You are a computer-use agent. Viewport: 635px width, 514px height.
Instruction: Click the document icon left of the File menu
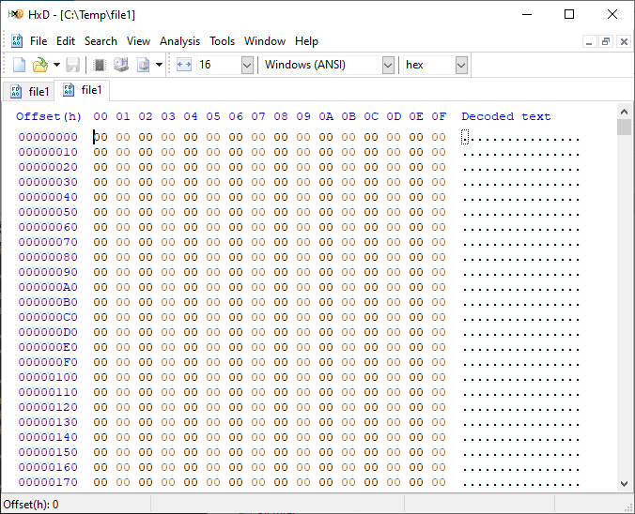pyautogui.click(x=17, y=41)
